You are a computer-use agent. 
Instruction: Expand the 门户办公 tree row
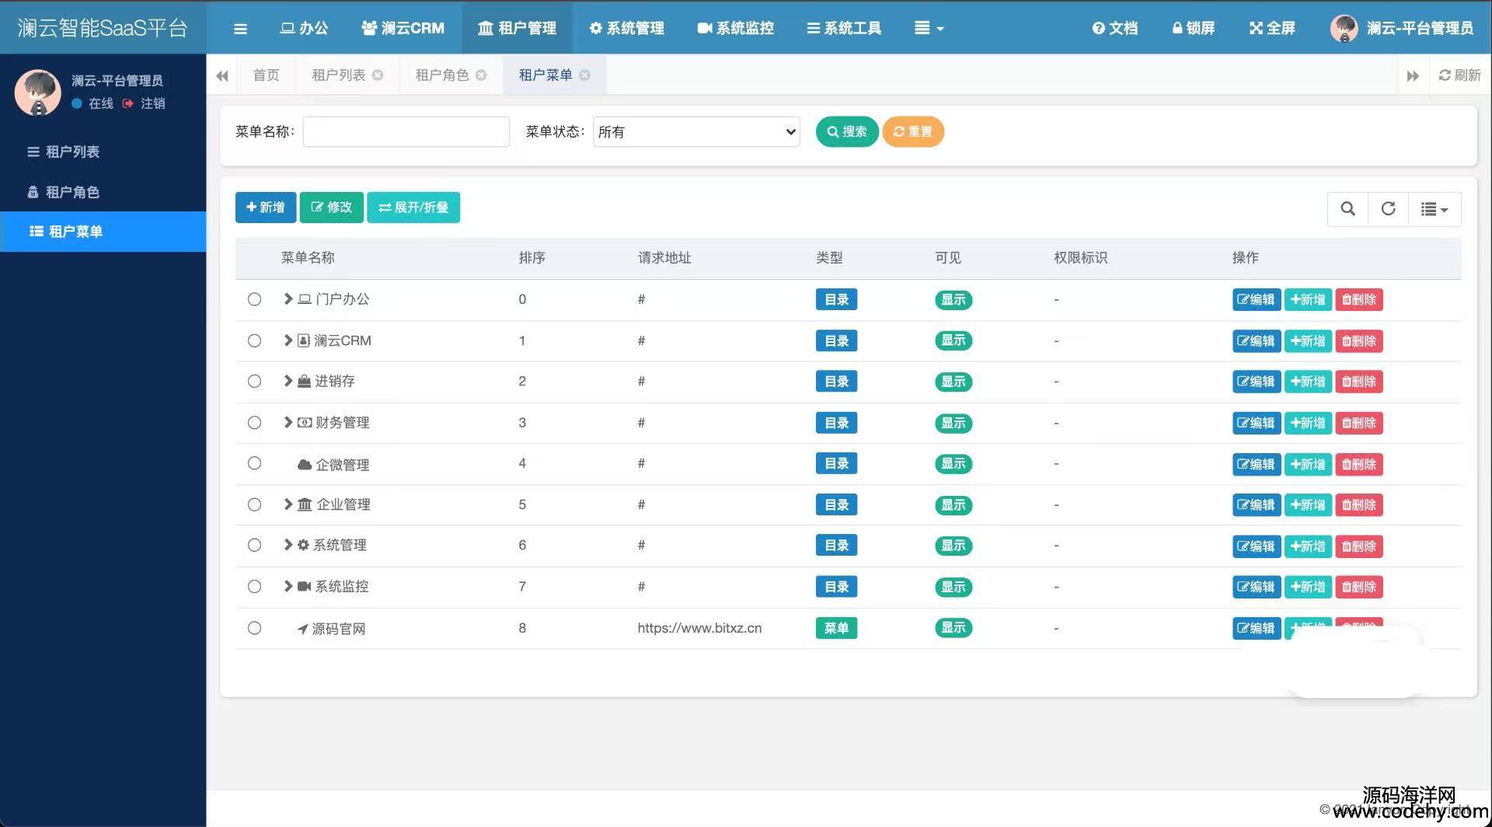(288, 299)
